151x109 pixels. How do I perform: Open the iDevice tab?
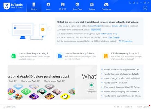pos(34,6)
